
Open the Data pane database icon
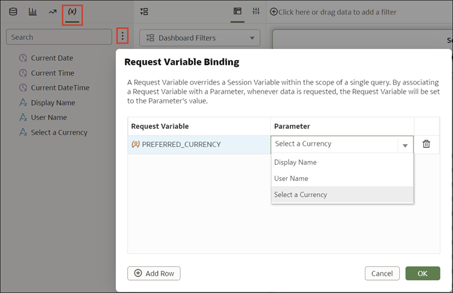13,12
